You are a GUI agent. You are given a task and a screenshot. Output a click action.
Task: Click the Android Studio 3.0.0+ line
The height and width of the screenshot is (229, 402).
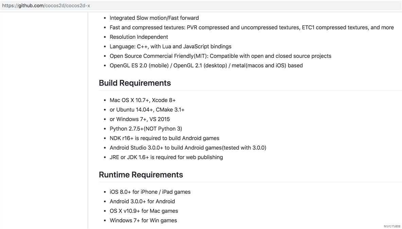(x=188, y=148)
